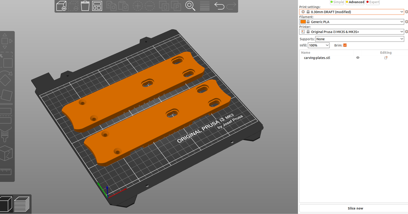Select carving-plates.stl in the object list

point(317,58)
